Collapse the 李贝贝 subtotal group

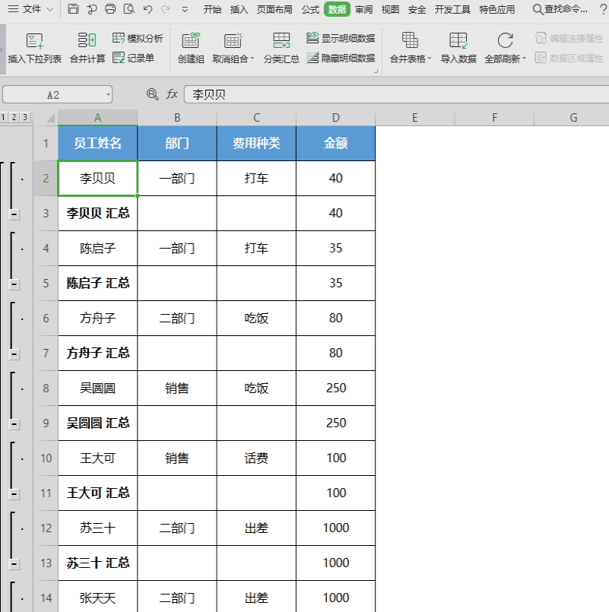[x=13, y=213]
